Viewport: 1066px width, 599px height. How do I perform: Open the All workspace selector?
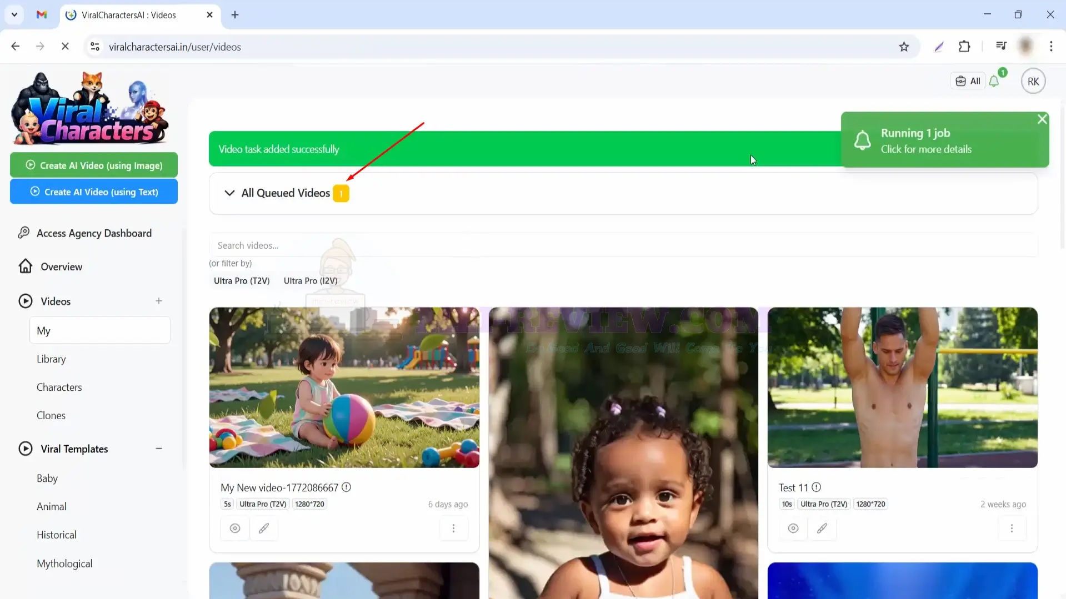tap(968, 81)
